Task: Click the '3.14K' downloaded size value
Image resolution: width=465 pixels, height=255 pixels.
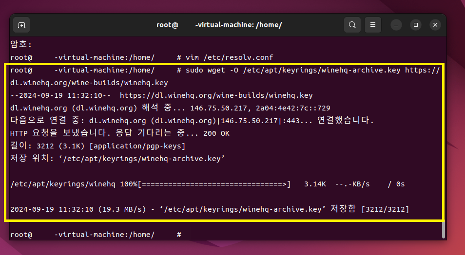Action: coord(315,184)
